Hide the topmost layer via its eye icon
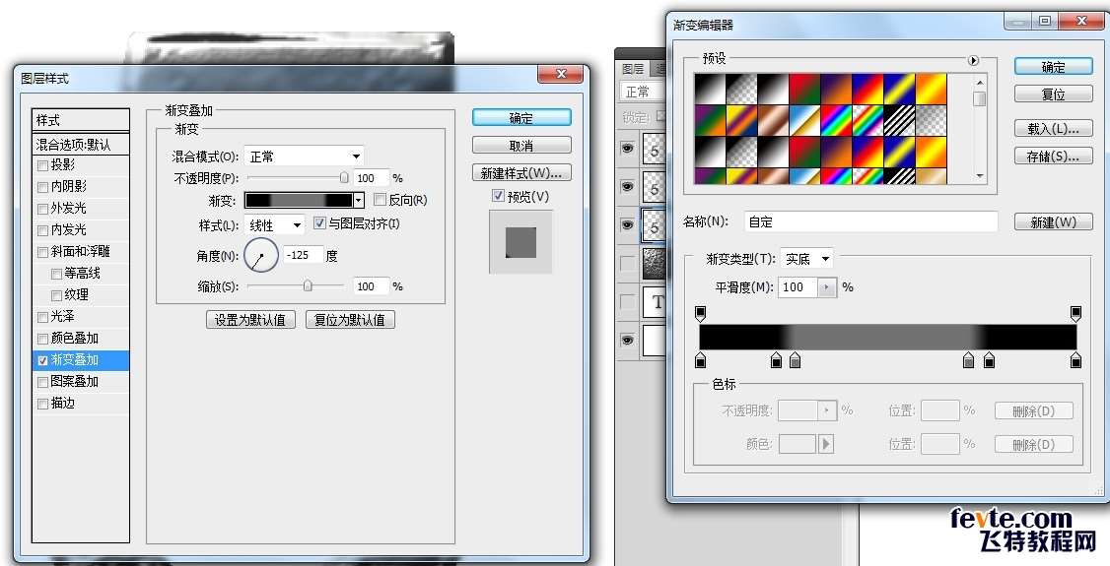The image size is (1110, 566). click(628, 149)
